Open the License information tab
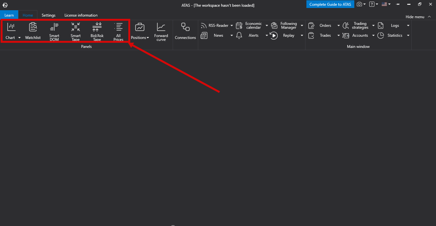 81,15
